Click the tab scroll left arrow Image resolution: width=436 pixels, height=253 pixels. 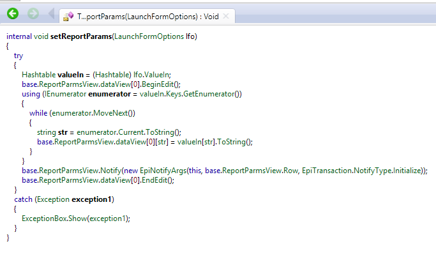51,13
